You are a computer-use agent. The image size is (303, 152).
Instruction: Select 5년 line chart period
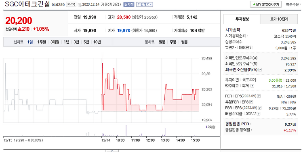tap(86, 42)
